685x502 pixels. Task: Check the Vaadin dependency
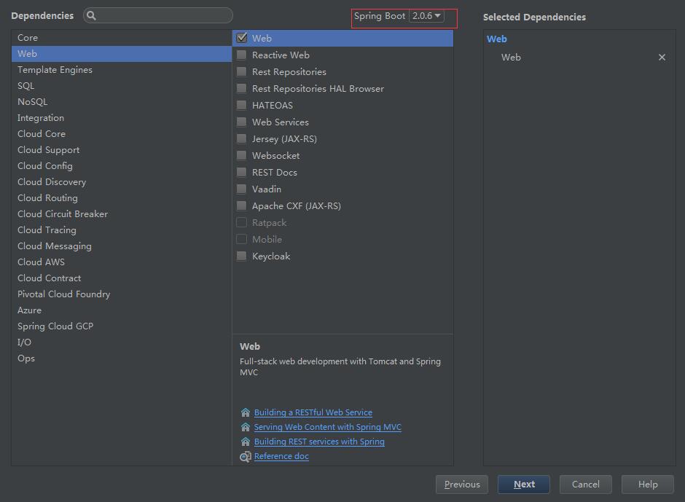(242, 189)
